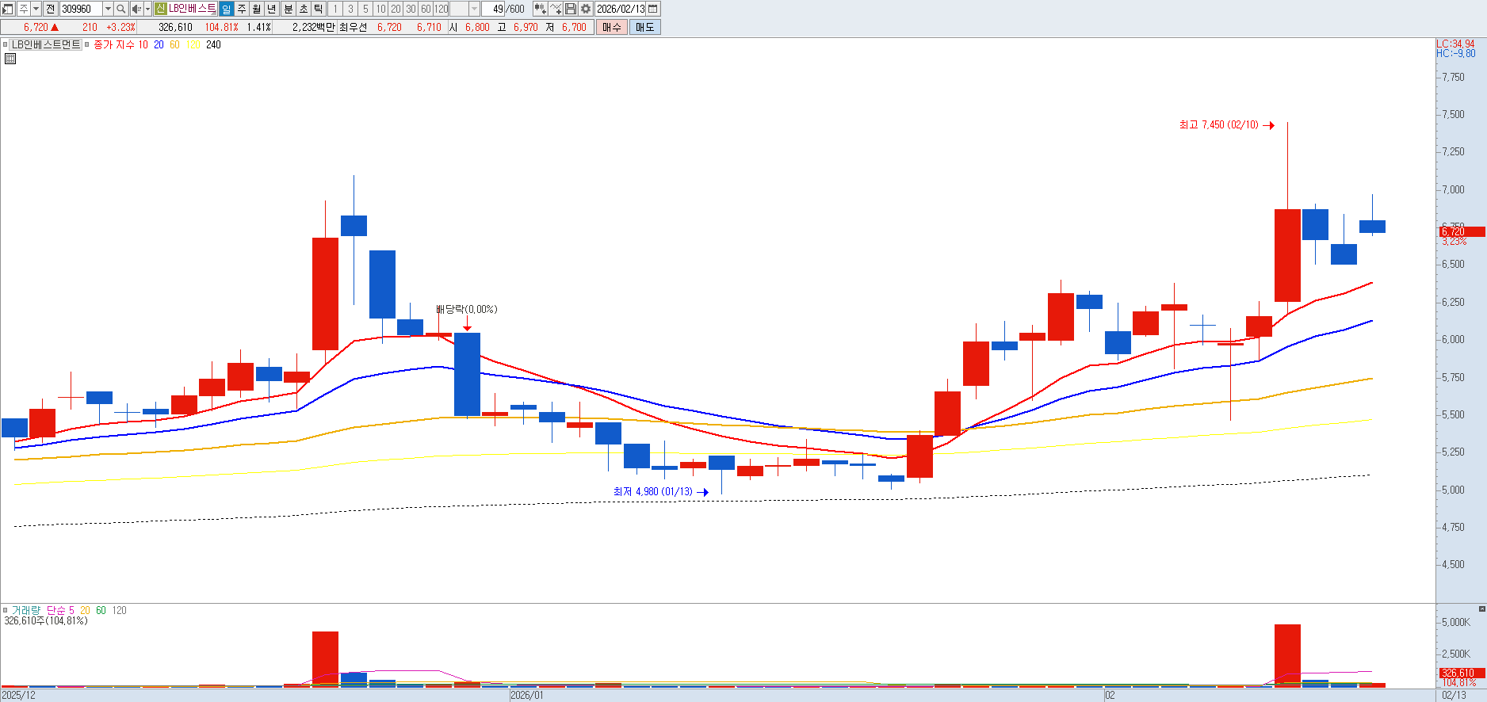
Task: Toggle the daily (일) chart period
Action: click(x=226, y=9)
